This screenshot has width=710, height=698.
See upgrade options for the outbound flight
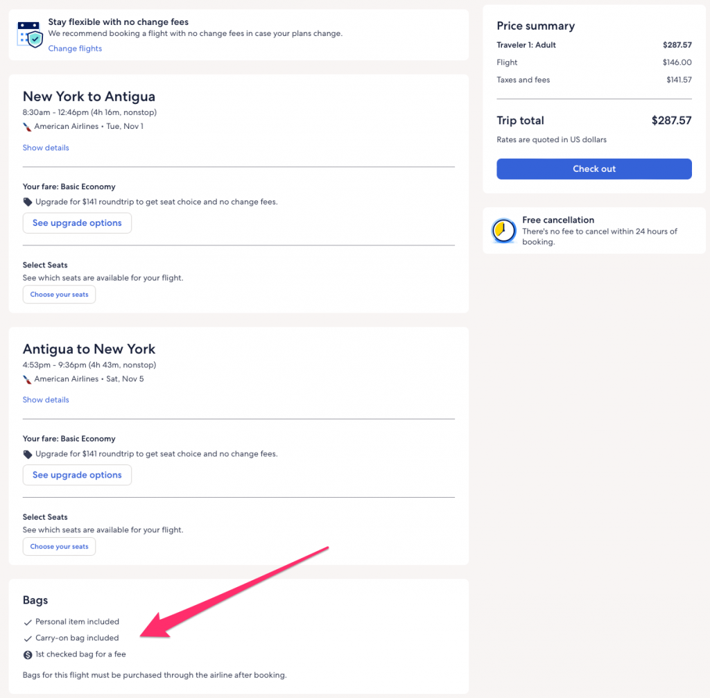(x=77, y=223)
